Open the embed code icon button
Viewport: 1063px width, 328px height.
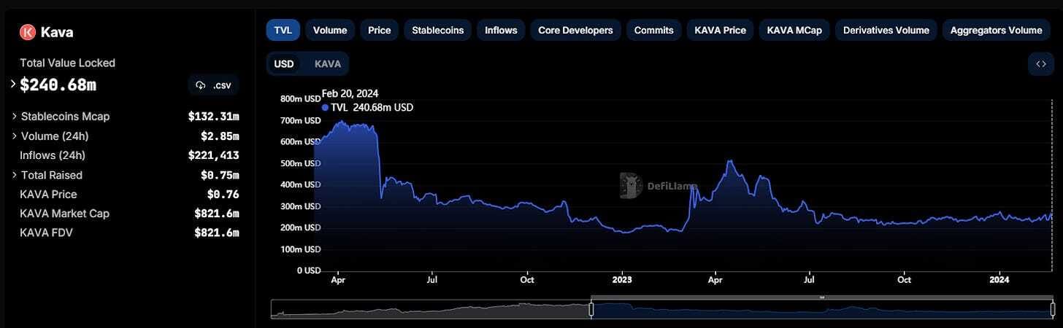coord(1041,64)
